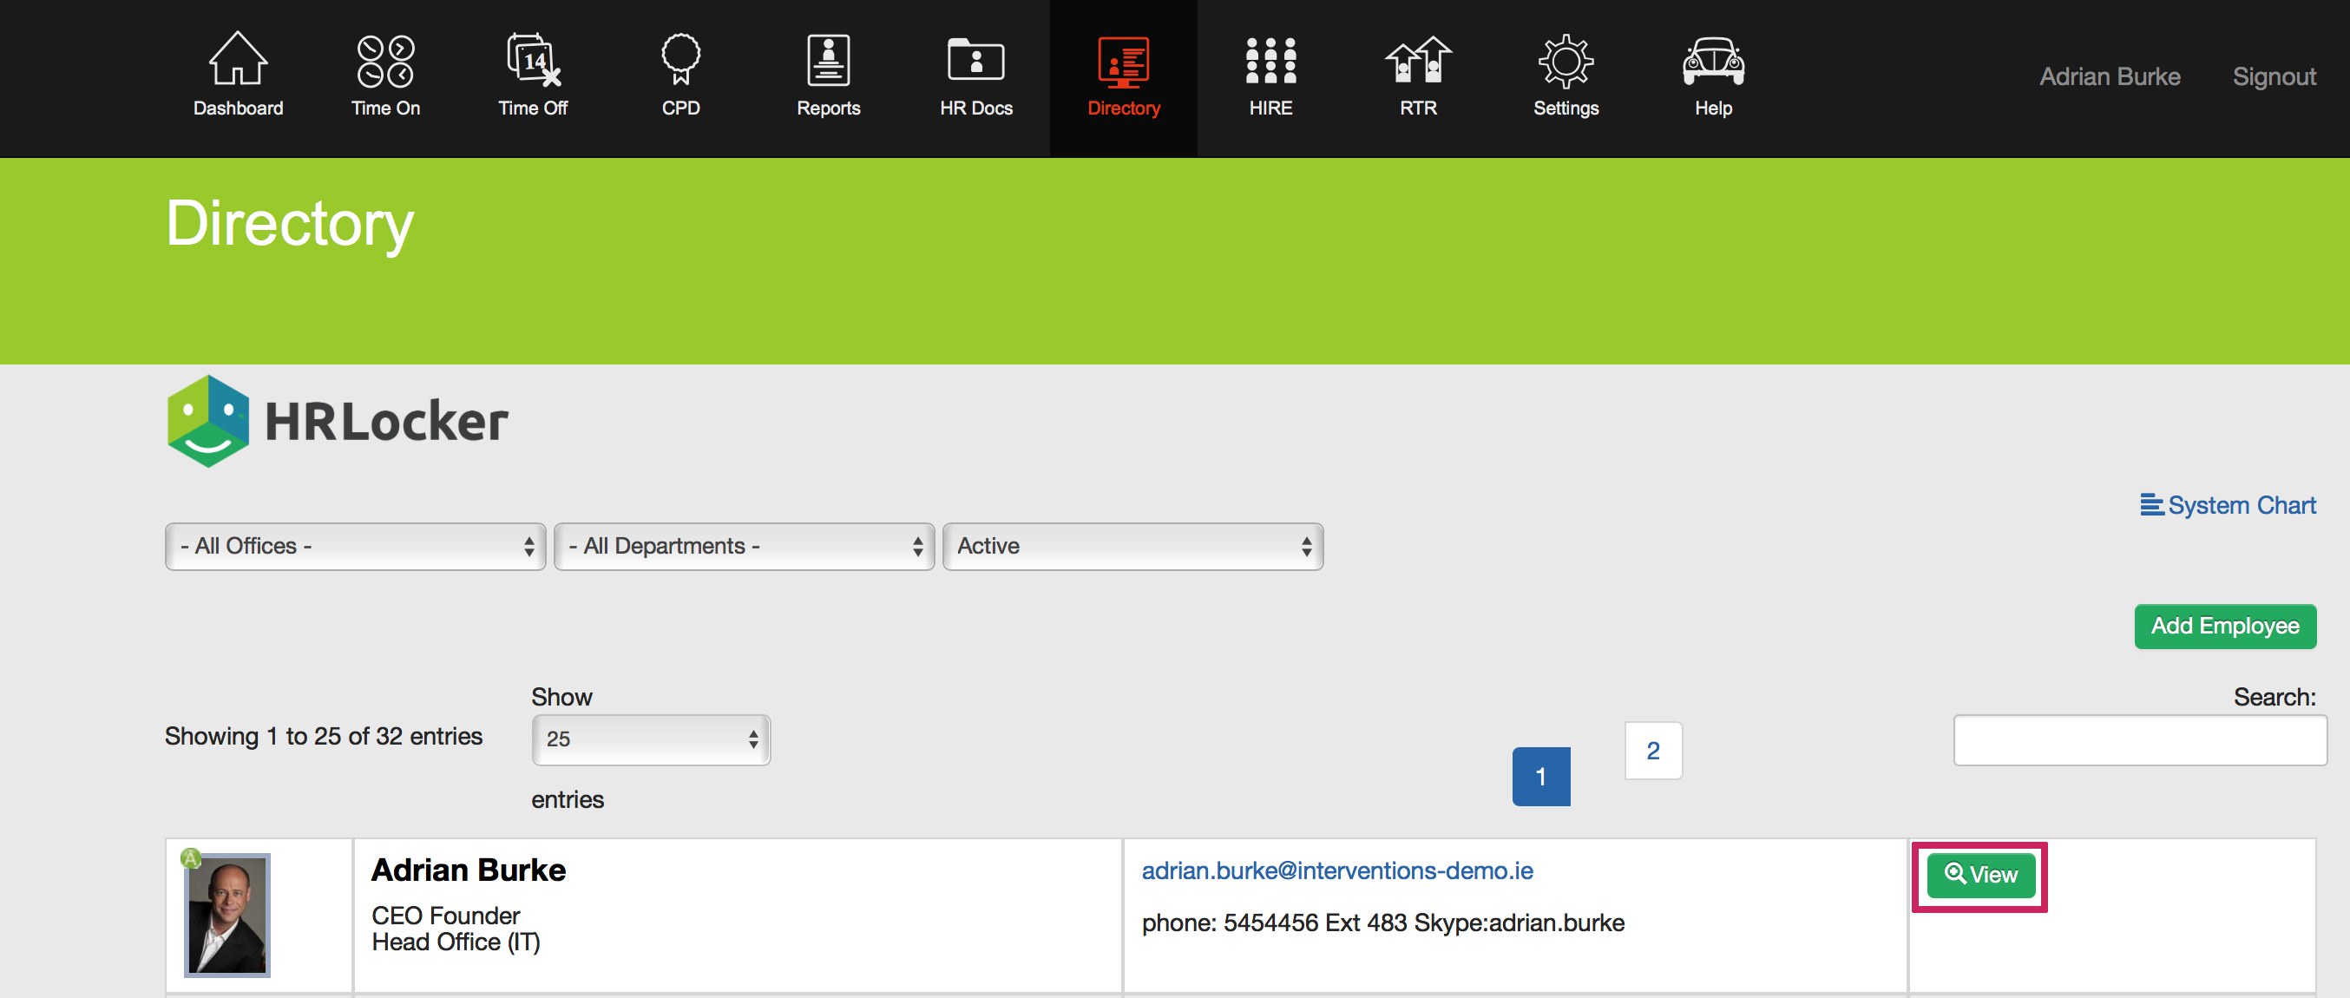Click into the Search input field
2350x998 pixels.
[2139, 740]
